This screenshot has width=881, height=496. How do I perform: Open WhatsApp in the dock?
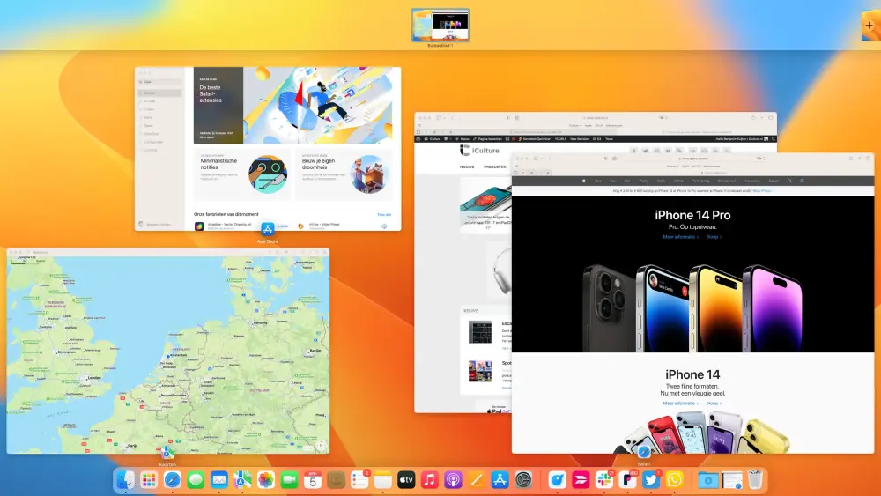pos(674,480)
